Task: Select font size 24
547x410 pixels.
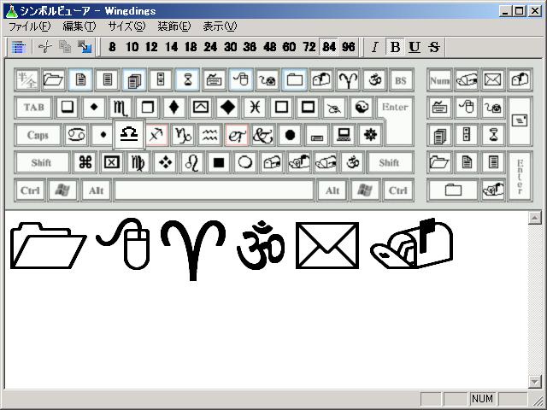Action: coord(210,47)
